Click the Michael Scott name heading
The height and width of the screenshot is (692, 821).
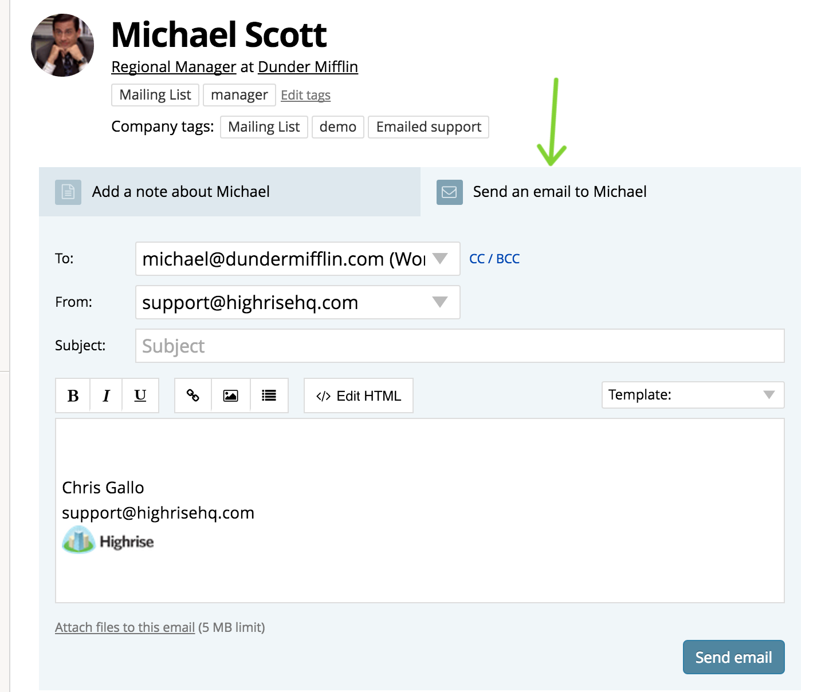click(x=219, y=35)
